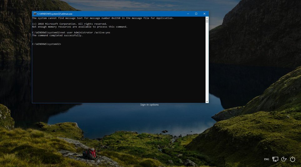Maximize the utilman.exe console window
301x167 pixels.
click(196, 14)
